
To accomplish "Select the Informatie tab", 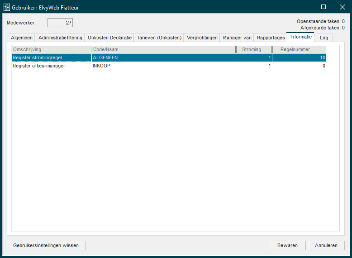I will pos(301,37).
